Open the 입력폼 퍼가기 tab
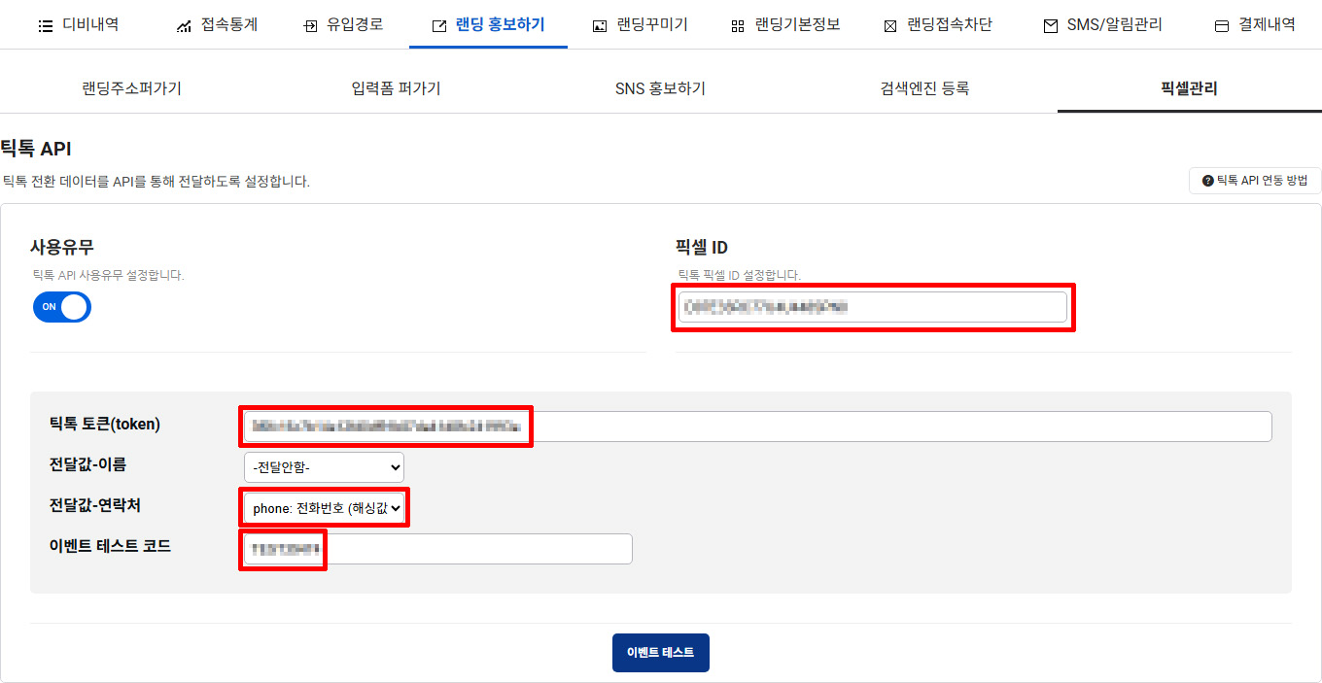The height and width of the screenshot is (683, 1322). 397,88
